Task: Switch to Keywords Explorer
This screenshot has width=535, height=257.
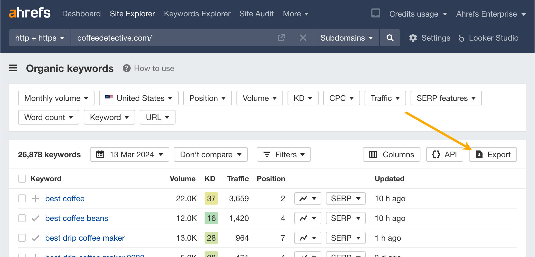Action: click(197, 14)
